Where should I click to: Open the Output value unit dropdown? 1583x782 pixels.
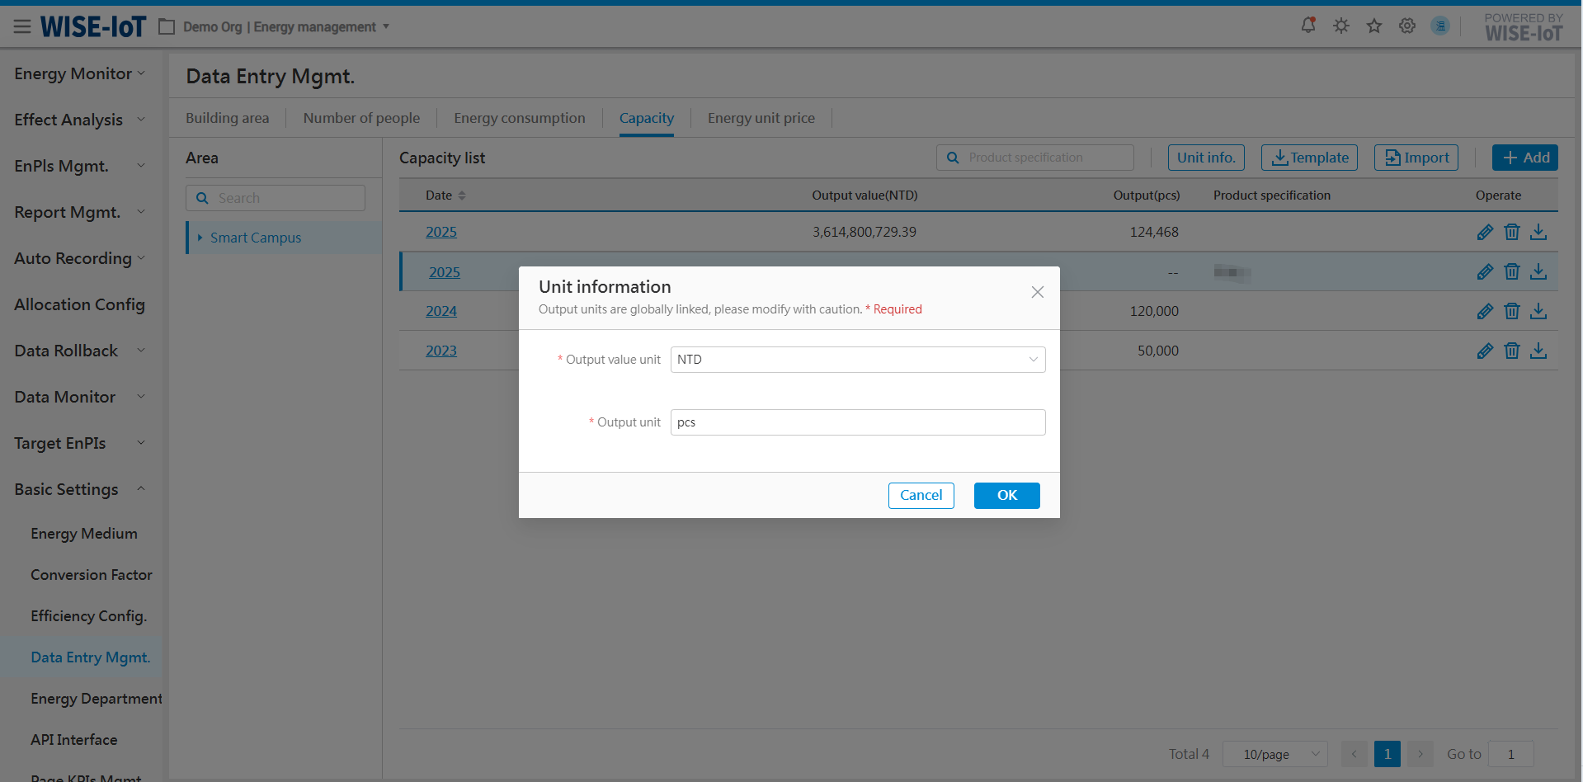point(857,360)
